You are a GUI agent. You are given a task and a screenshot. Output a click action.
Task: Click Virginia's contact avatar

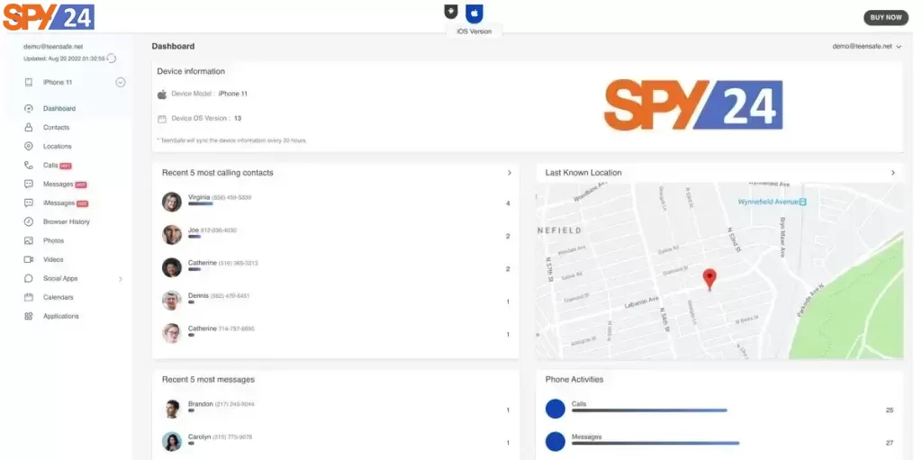(x=172, y=202)
